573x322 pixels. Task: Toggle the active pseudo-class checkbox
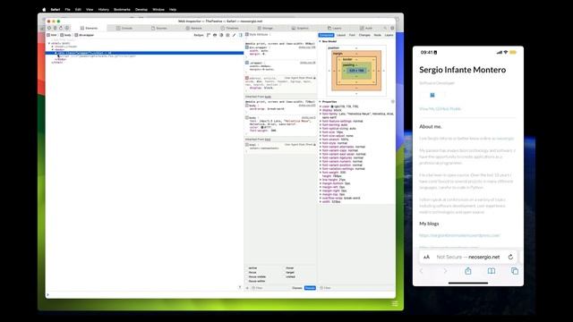pos(247,268)
